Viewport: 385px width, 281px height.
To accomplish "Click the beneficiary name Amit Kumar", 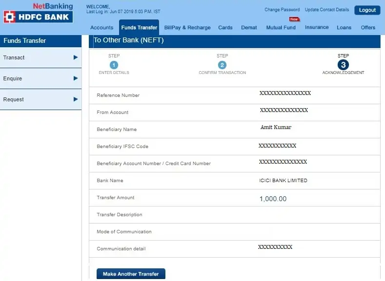I will [x=276, y=127].
